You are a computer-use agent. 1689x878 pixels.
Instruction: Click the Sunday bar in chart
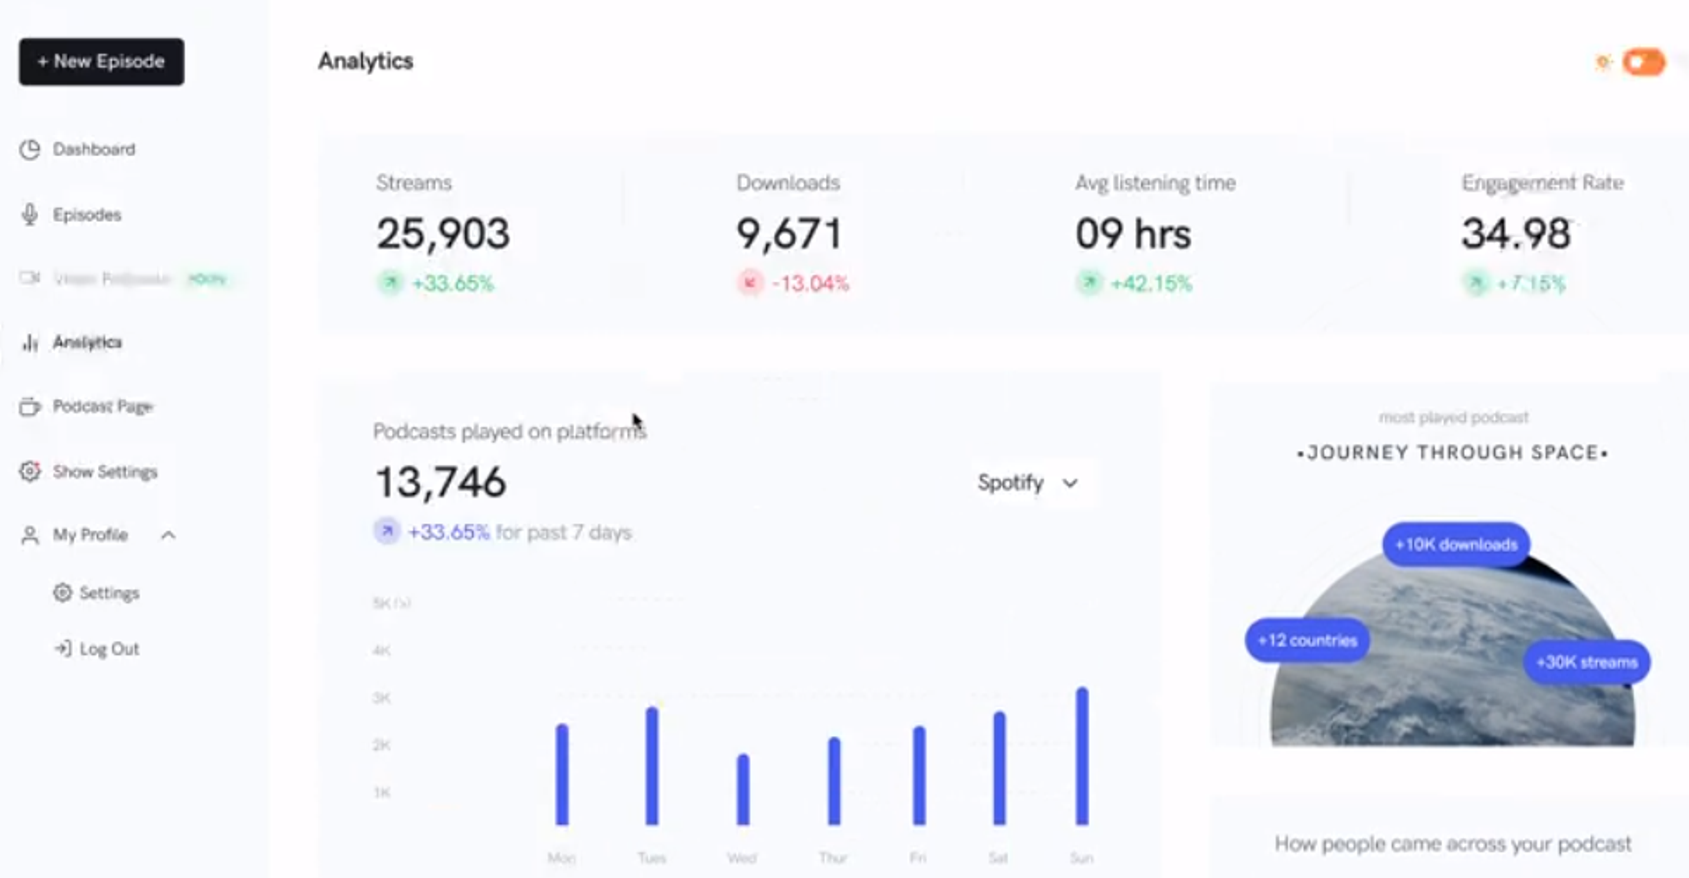(1082, 756)
